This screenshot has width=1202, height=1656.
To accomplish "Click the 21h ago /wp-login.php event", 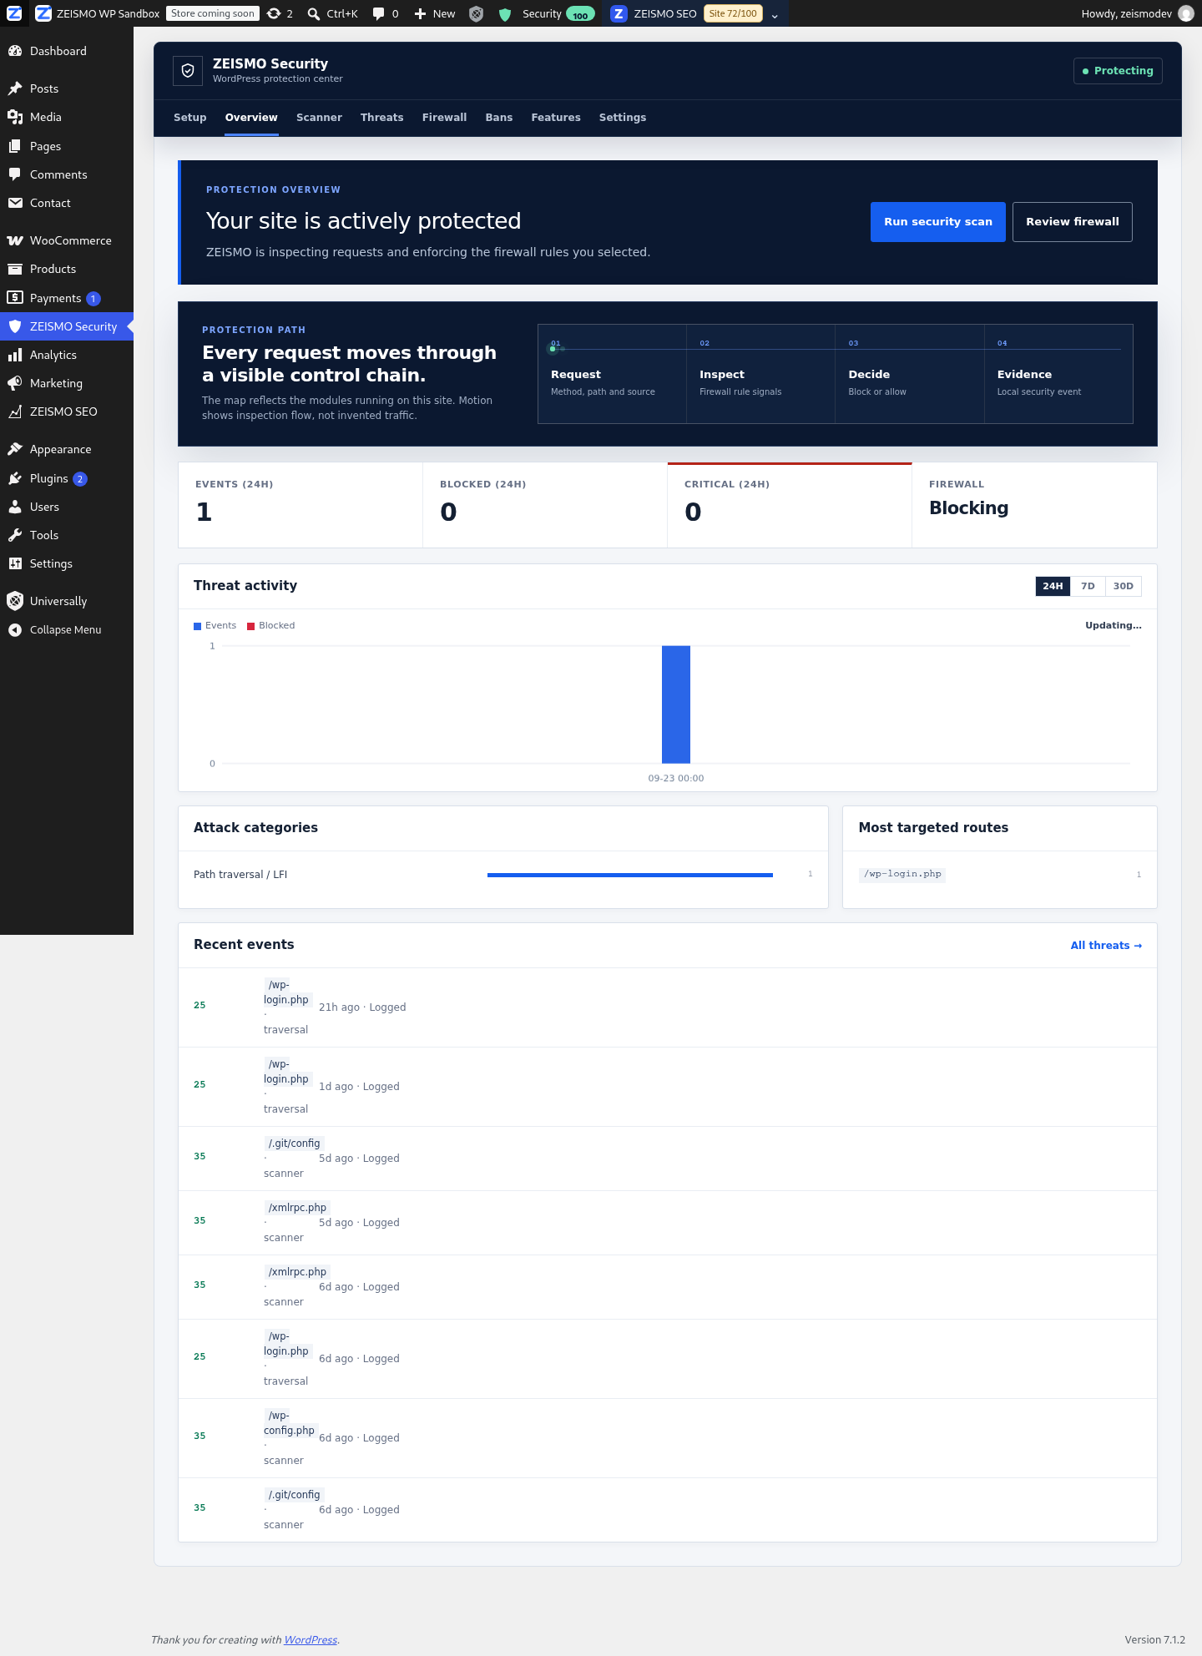I will pos(668,1007).
